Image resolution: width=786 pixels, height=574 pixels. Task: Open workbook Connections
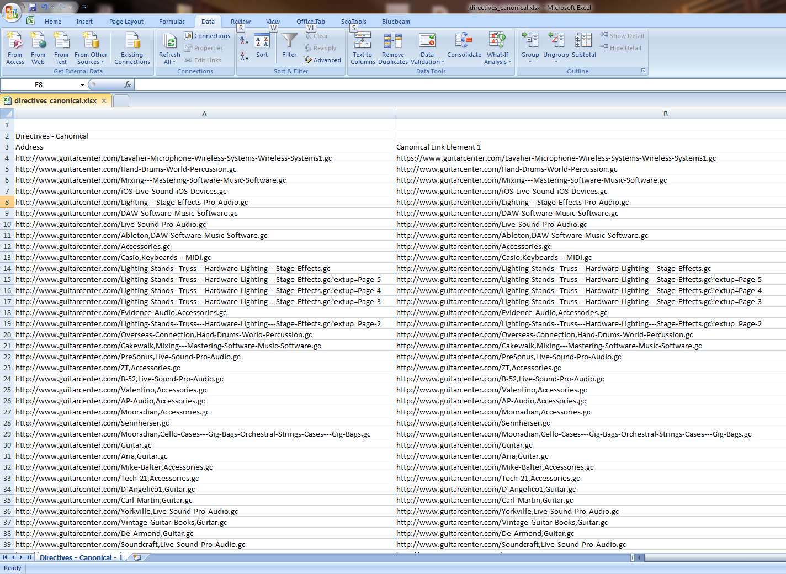[207, 36]
